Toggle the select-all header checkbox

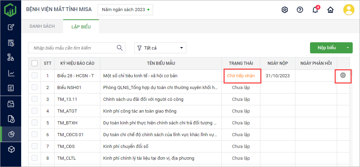pos(35,63)
